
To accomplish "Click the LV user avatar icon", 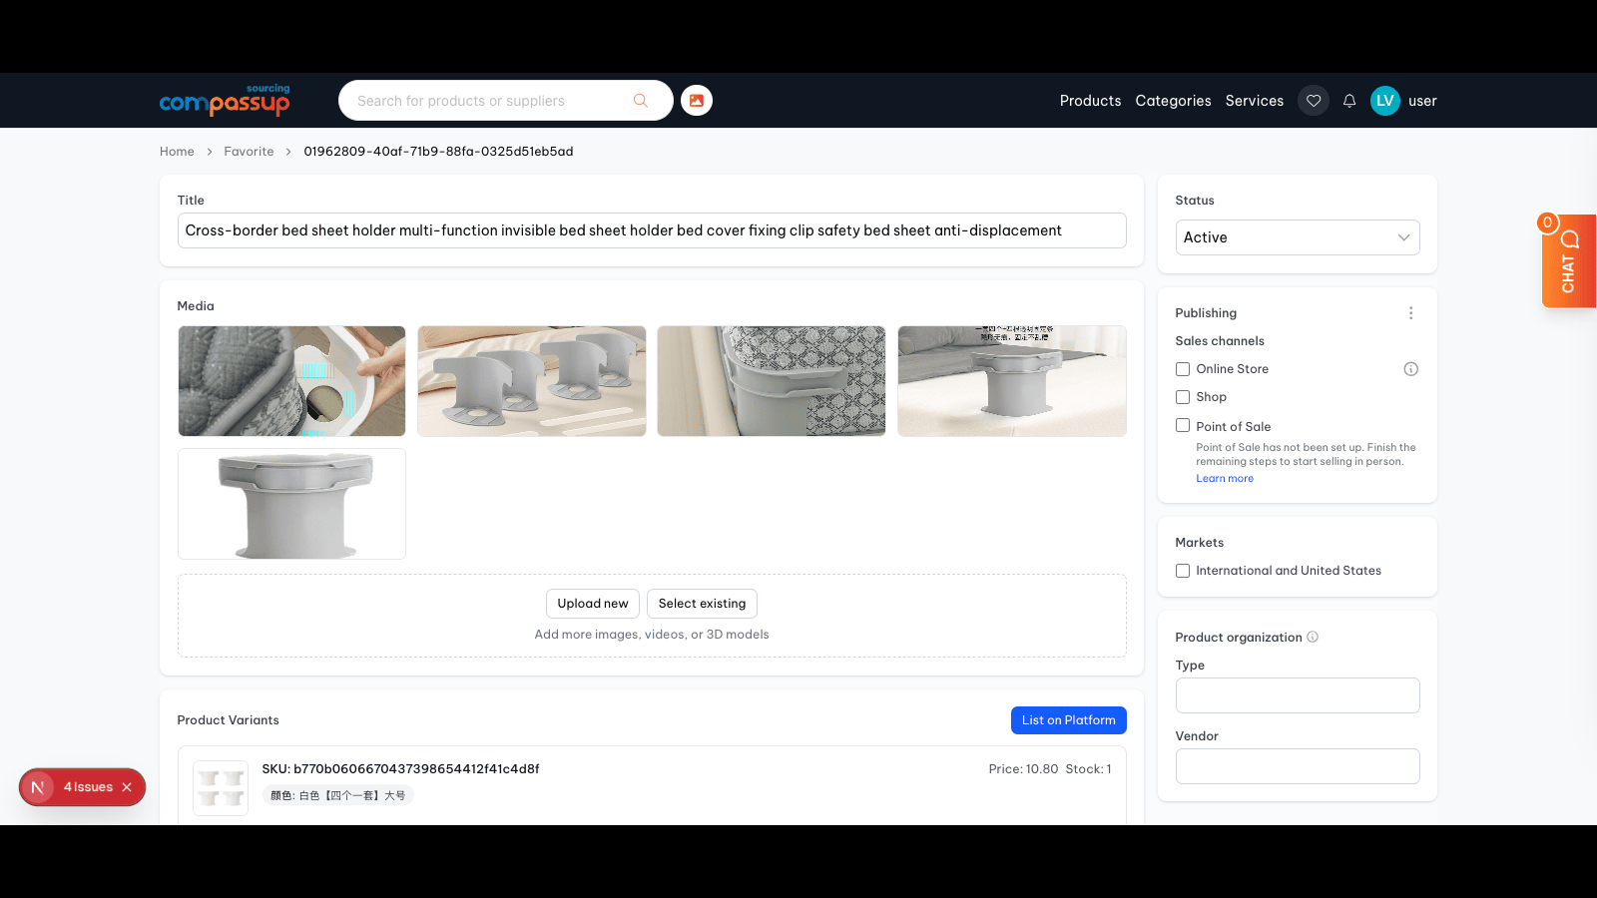I will pyautogui.click(x=1384, y=100).
